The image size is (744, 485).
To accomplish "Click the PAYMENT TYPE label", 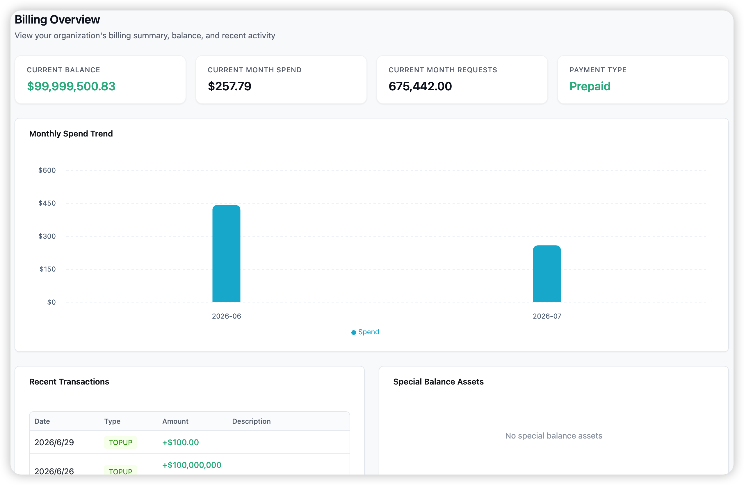I will [x=598, y=70].
